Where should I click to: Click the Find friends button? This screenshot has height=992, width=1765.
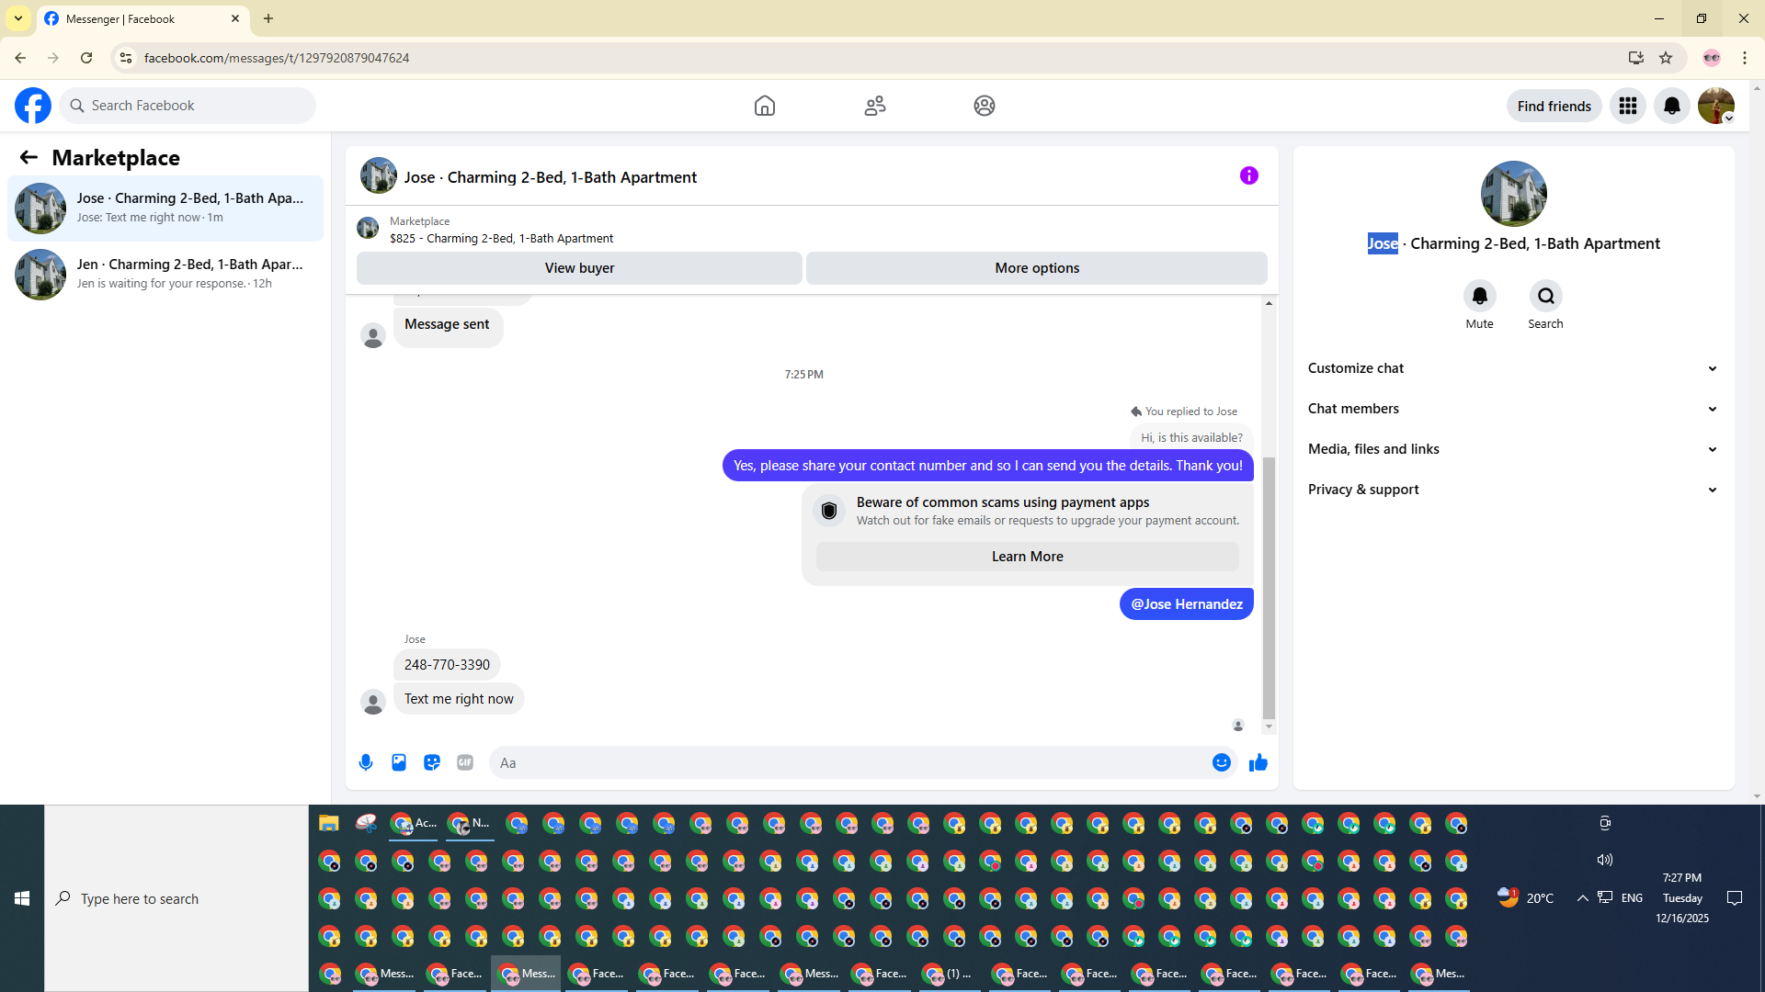pos(1554,106)
